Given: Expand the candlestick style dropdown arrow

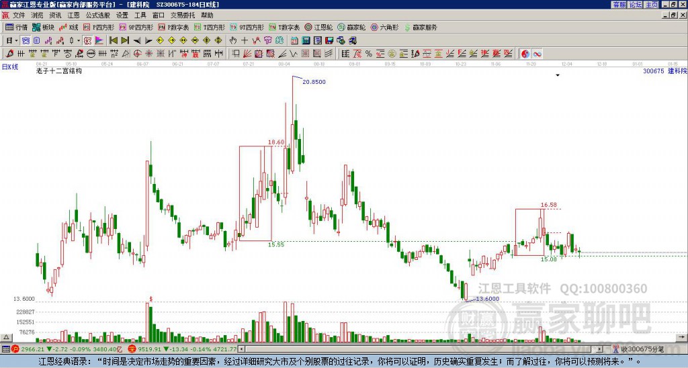Looking at the screenshot, I should click(x=79, y=40).
